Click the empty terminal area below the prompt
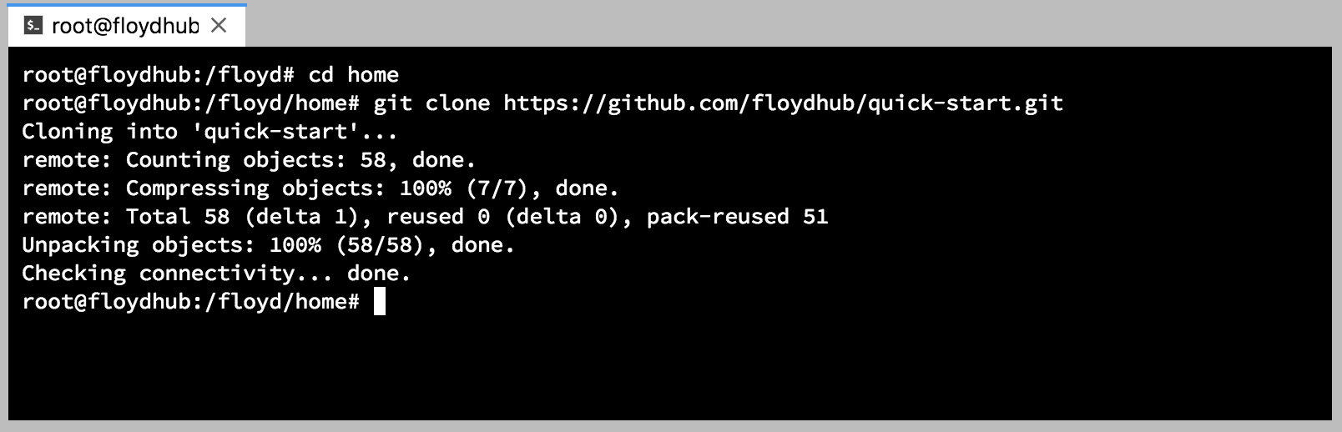The image size is (1342, 432). click(668, 367)
